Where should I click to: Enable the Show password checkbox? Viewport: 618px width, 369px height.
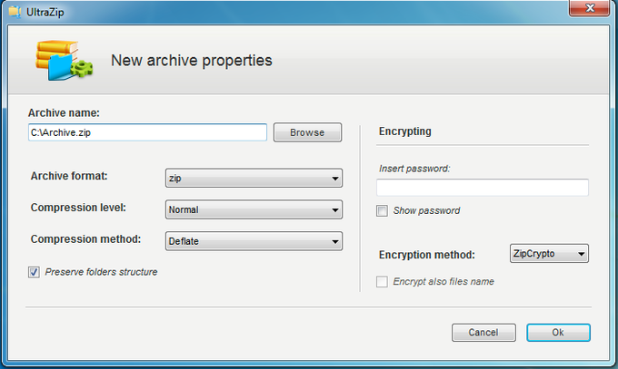(x=382, y=210)
